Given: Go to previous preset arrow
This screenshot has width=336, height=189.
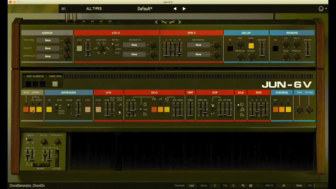Looking at the screenshot, I should pos(175,9).
